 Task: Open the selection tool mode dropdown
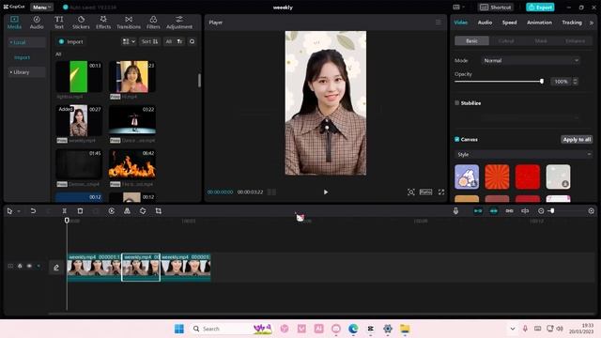click(x=18, y=211)
